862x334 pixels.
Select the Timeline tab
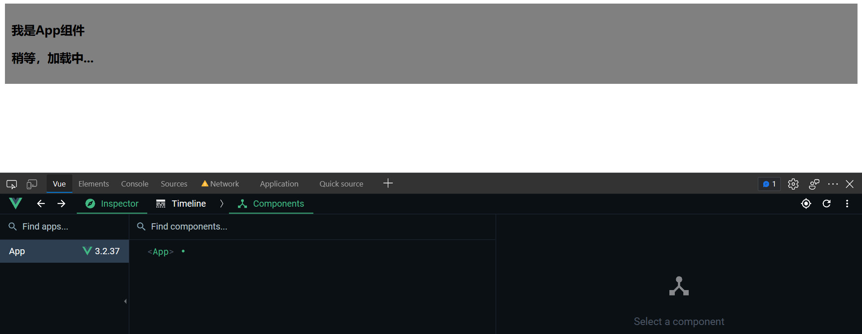[181, 204]
